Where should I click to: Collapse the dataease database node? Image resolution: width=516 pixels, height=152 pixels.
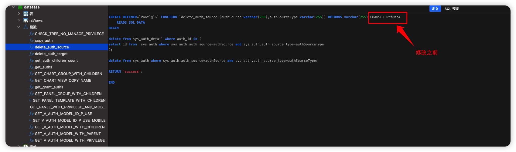tap(13, 7)
